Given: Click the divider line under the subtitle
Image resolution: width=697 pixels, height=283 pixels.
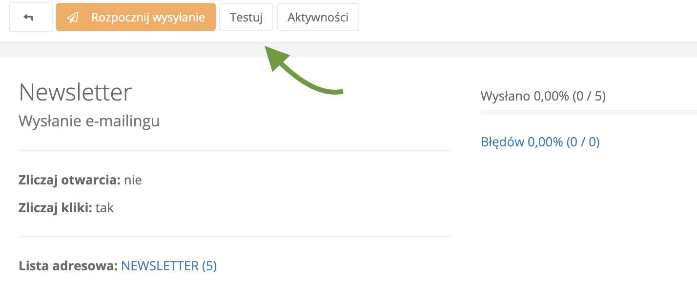Looking at the screenshot, I should [235, 151].
